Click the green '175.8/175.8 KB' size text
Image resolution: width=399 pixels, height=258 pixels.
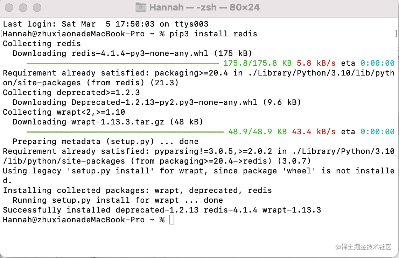tap(257, 63)
